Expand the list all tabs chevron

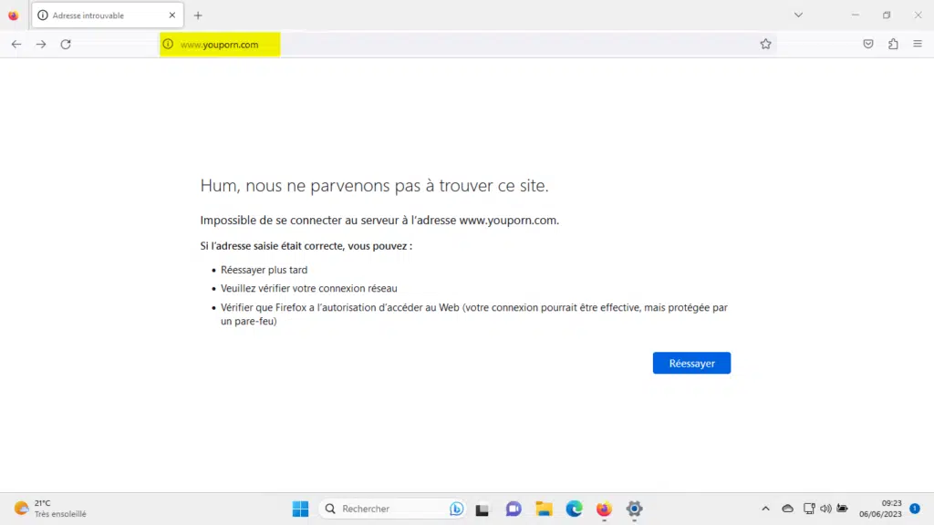(798, 15)
